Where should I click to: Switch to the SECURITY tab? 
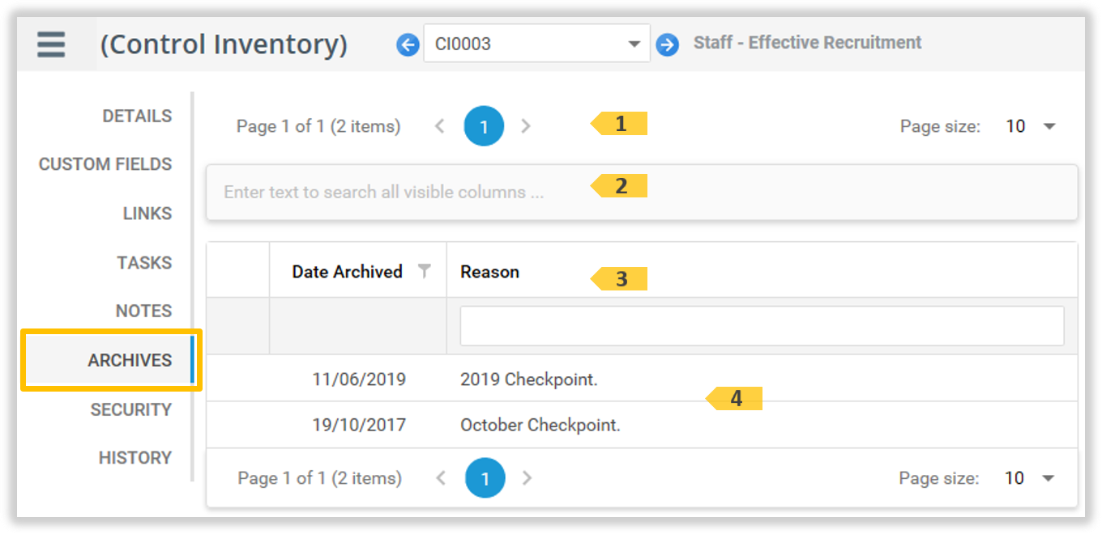(x=131, y=409)
